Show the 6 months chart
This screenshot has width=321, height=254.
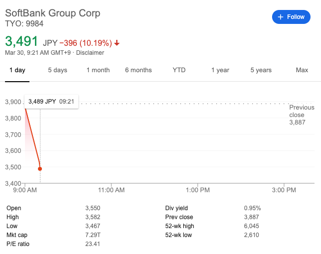click(138, 70)
